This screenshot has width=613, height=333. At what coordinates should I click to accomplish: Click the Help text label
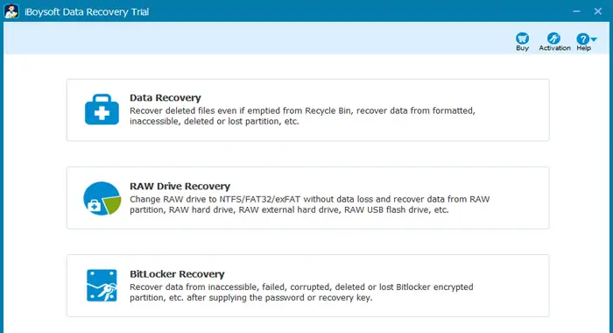click(x=584, y=48)
